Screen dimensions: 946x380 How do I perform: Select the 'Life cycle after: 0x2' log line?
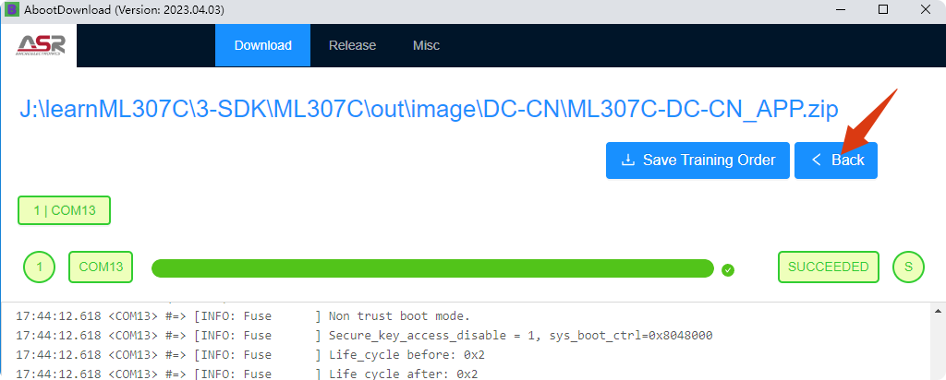[246, 374]
